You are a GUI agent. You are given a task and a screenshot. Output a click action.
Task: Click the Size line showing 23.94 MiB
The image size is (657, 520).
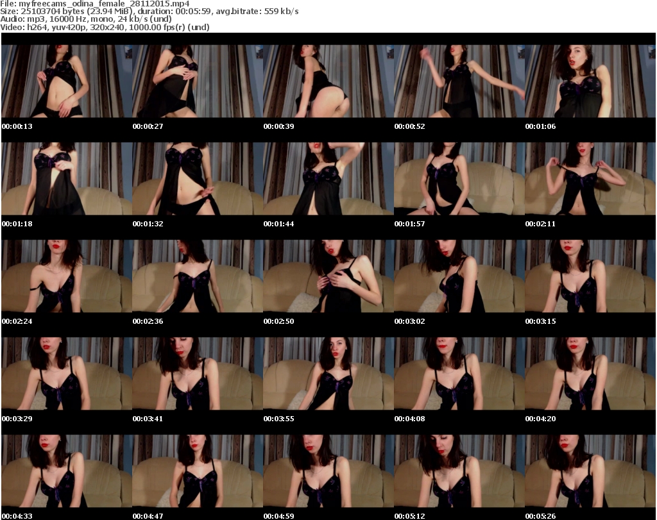coord(149,12)
